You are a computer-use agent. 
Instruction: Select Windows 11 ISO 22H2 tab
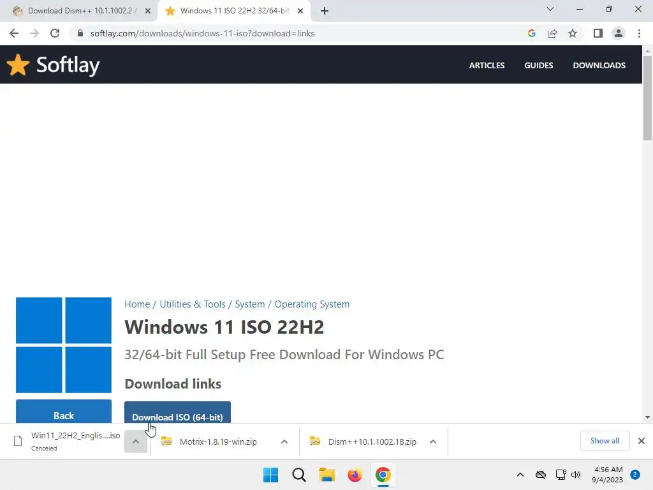coord(233,11)
